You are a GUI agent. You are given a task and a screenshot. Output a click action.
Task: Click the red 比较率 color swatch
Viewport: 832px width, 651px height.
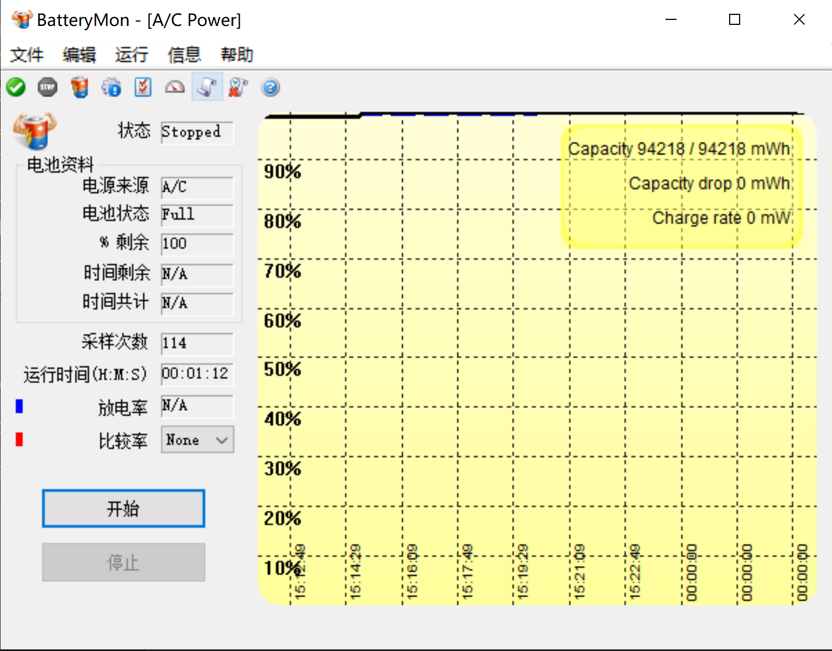click(19, 439)
